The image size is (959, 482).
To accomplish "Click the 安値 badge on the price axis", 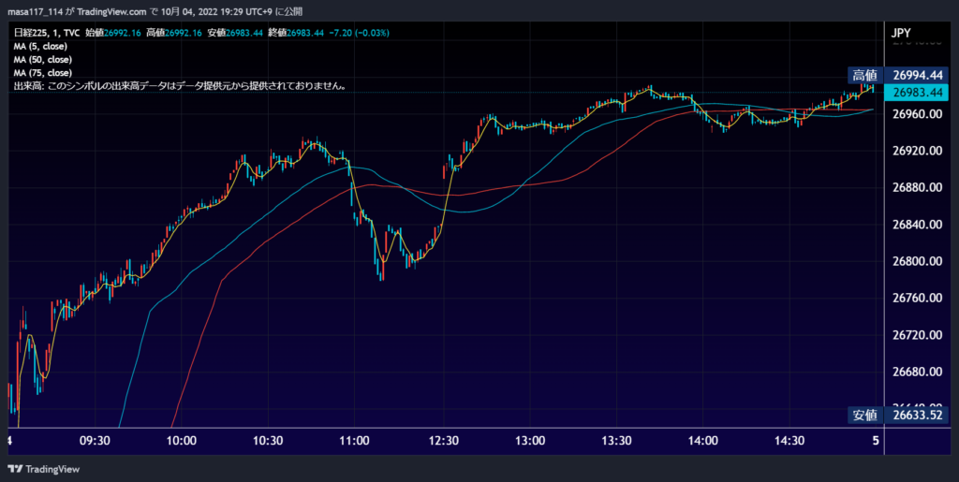I will point(865,416).
